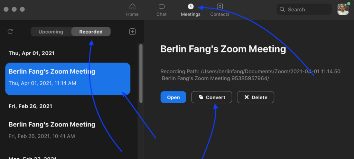This screenshot has height=159, width=354.
Task: Open the Chat bubble icon
Action: pyautogui.click(x=161, y=7)
